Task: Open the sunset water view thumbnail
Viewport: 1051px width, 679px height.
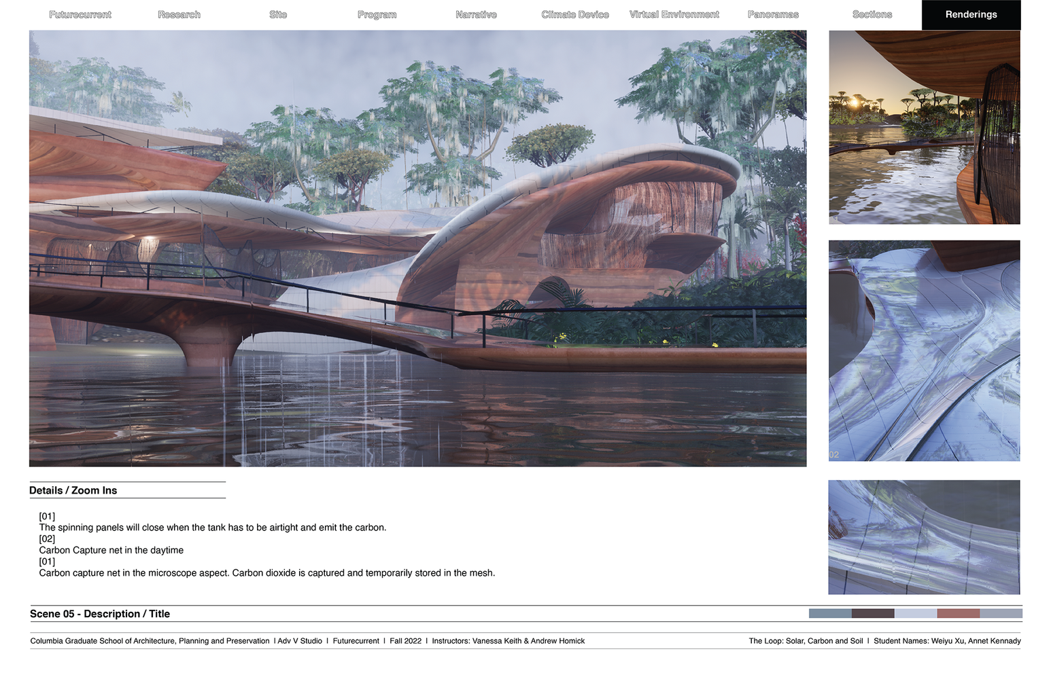Action: click(x=924, y=127)
